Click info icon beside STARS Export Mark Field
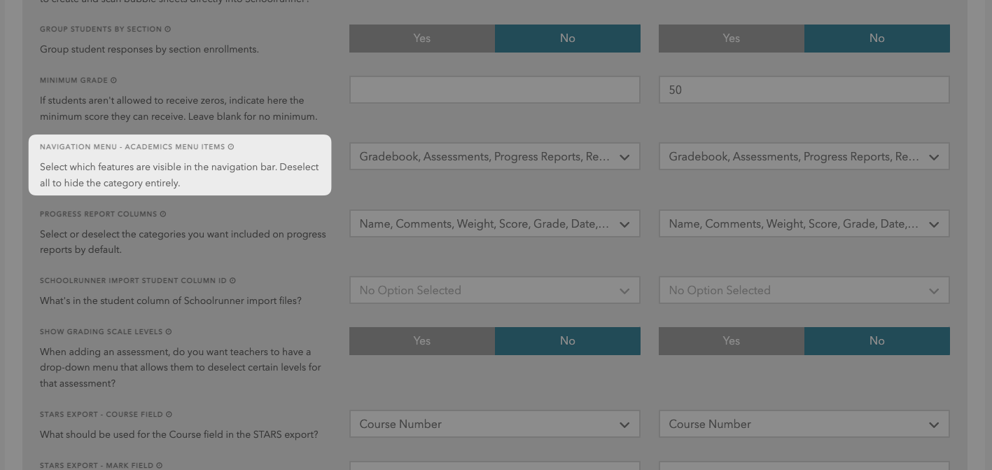 click(160, 466)
